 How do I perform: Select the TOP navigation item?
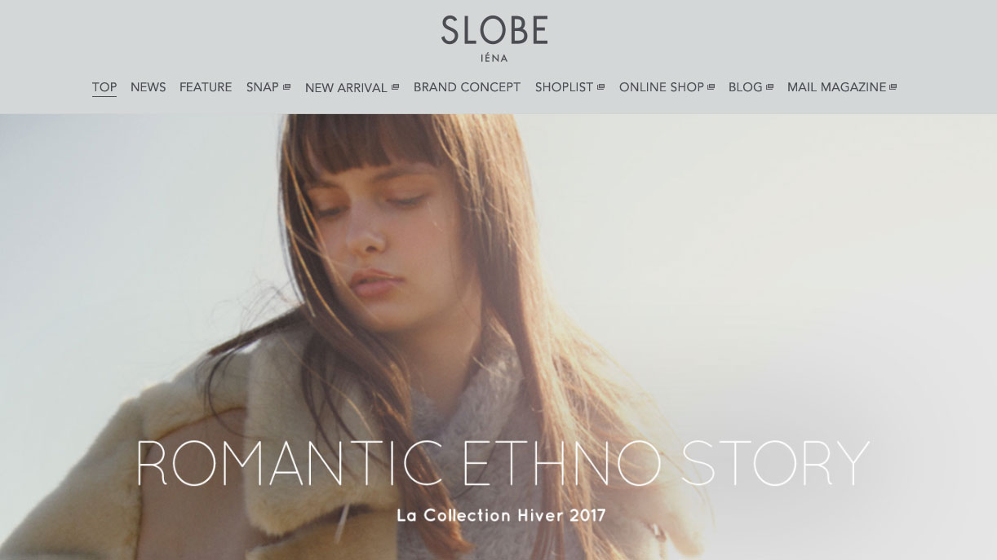coord(104,87)
